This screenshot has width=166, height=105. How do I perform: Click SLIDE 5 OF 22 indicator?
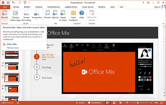[x=7, y=103]
